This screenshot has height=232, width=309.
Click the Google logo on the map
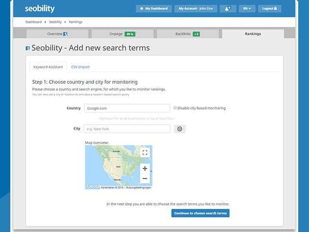point(92,186)
